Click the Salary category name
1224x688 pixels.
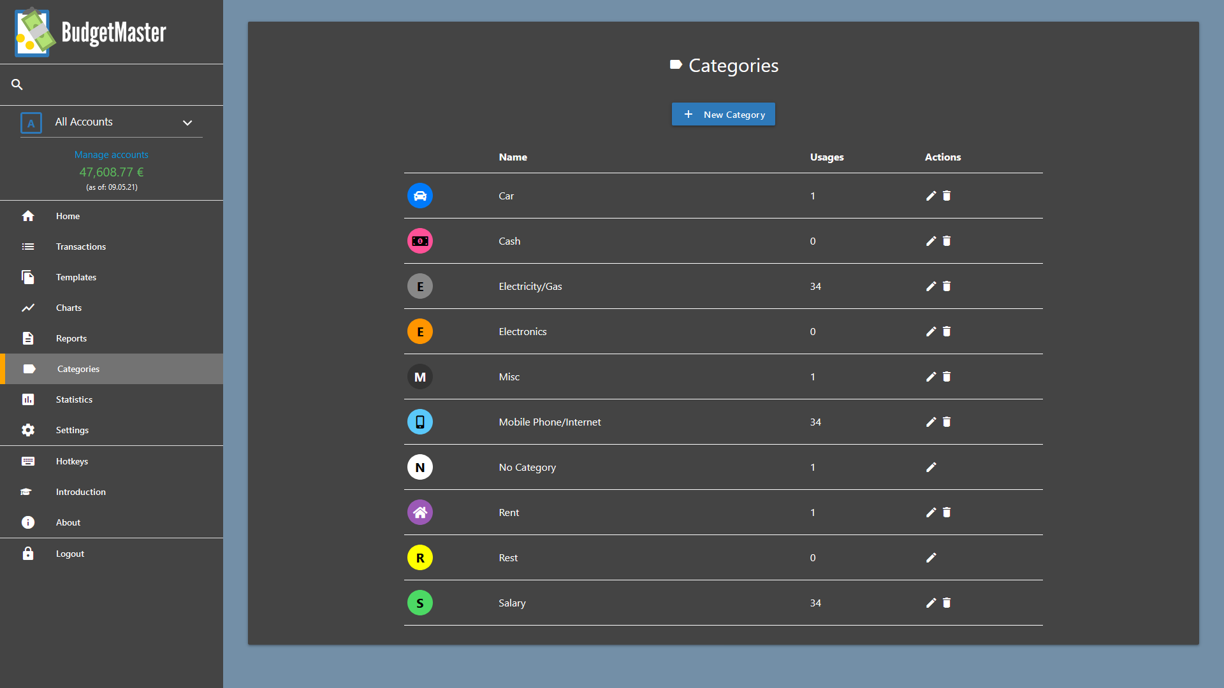tap(512, 603)
